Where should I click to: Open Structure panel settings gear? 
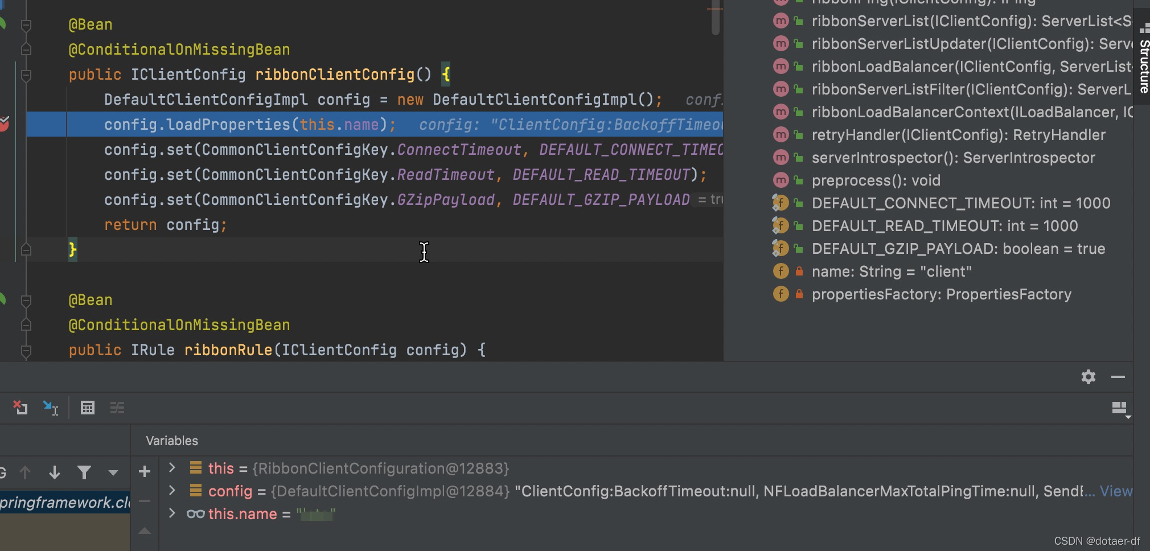point(1089,376)
